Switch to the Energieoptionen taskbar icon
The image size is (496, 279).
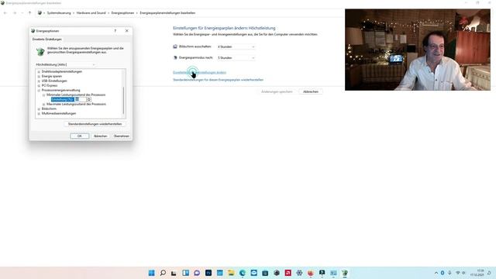tap(345, 273)
